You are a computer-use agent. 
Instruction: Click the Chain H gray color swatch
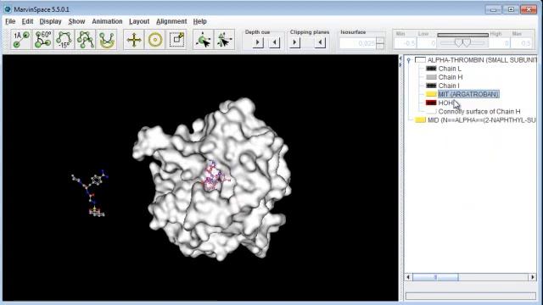pos(431,77)
